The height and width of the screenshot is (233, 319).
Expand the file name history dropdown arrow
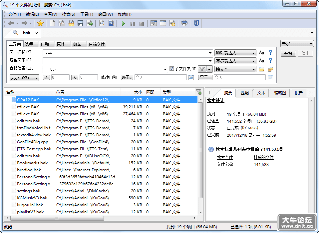click(x=210, y=53)
